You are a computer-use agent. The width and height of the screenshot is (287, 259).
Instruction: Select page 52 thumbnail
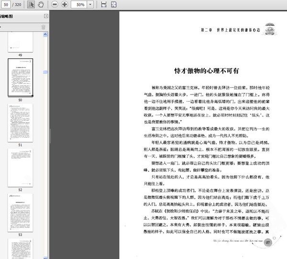click(20, 168)
